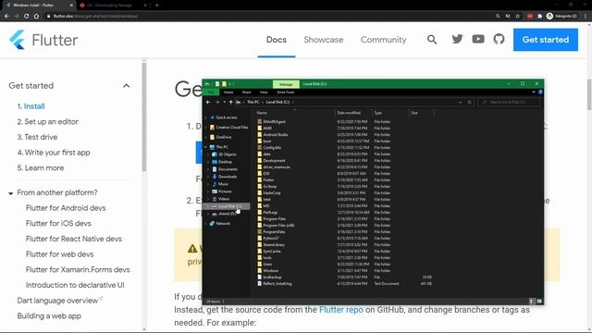Switch Explorer to details view in status bar
This screenshot has width=592, height=333.
pos(532,302)
